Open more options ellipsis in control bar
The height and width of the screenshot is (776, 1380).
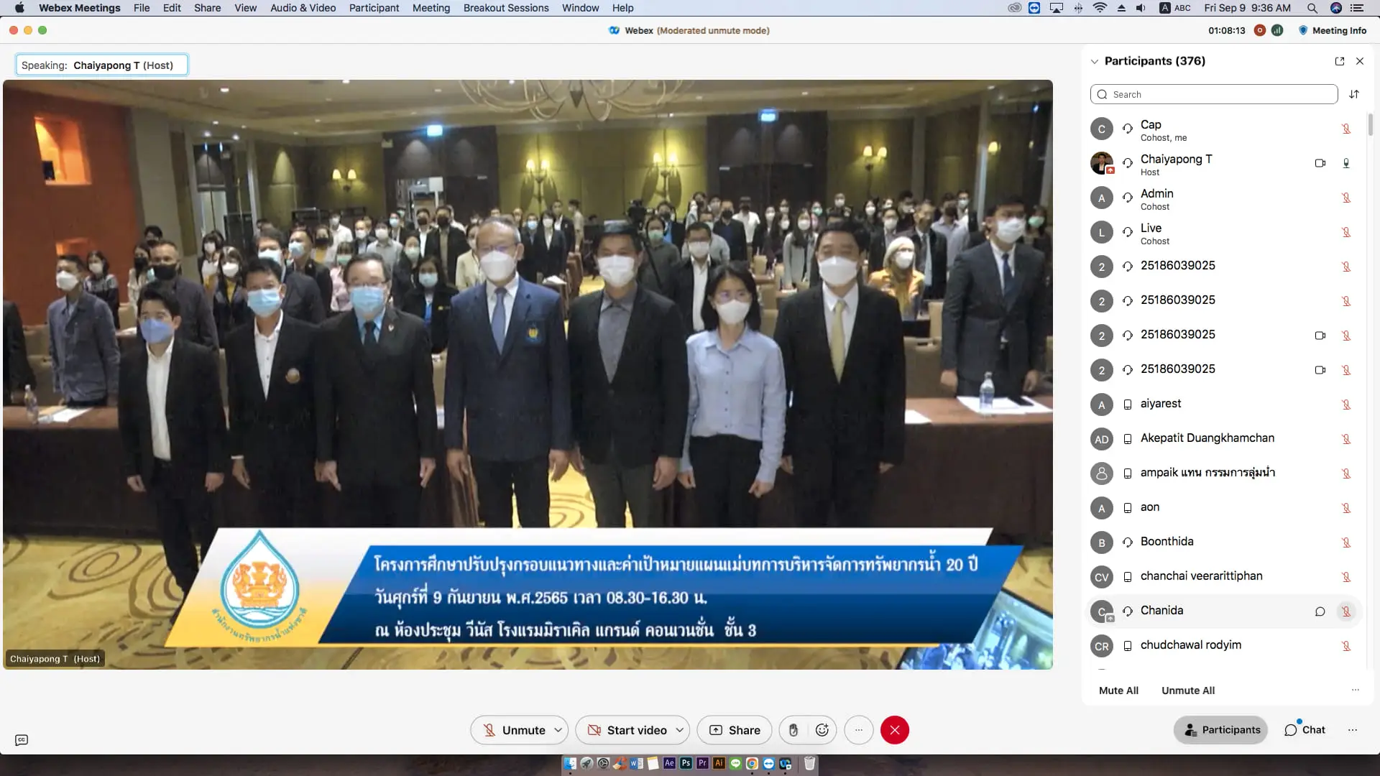pyautogui.click(x=859, y=730)
